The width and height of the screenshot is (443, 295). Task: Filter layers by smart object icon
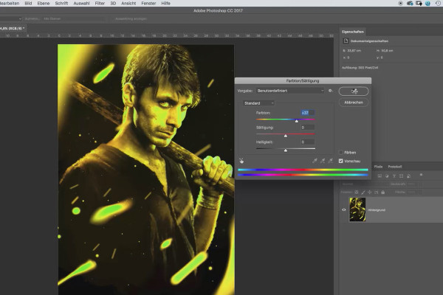click(x=408, y=176)
